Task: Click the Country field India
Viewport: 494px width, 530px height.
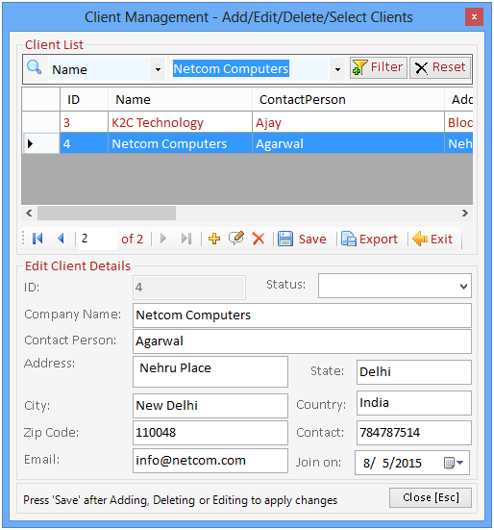Action: [414, 403]
